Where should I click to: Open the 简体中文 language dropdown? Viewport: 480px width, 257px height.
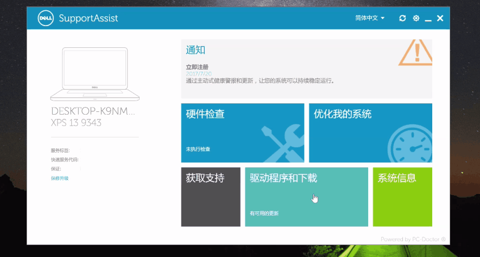click(370, 18)
